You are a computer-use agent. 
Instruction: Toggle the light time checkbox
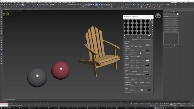[150, 73]
